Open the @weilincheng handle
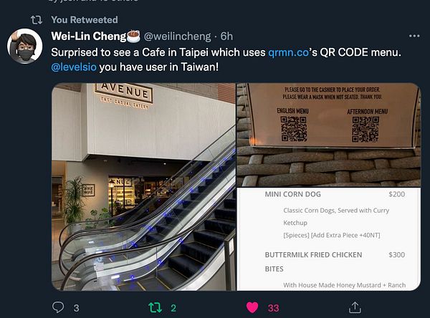 point(178,37)
